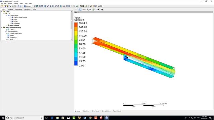Screen dimensions: 214x120
Task: Open the Location dropdown in toolbar
Action: [28, 6]
